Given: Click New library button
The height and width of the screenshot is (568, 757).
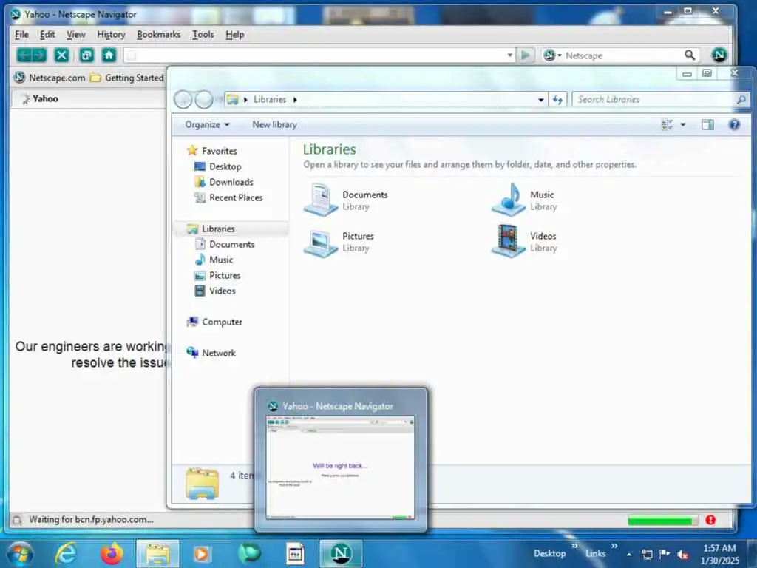Looking at the screenshot, I should 274,124.
